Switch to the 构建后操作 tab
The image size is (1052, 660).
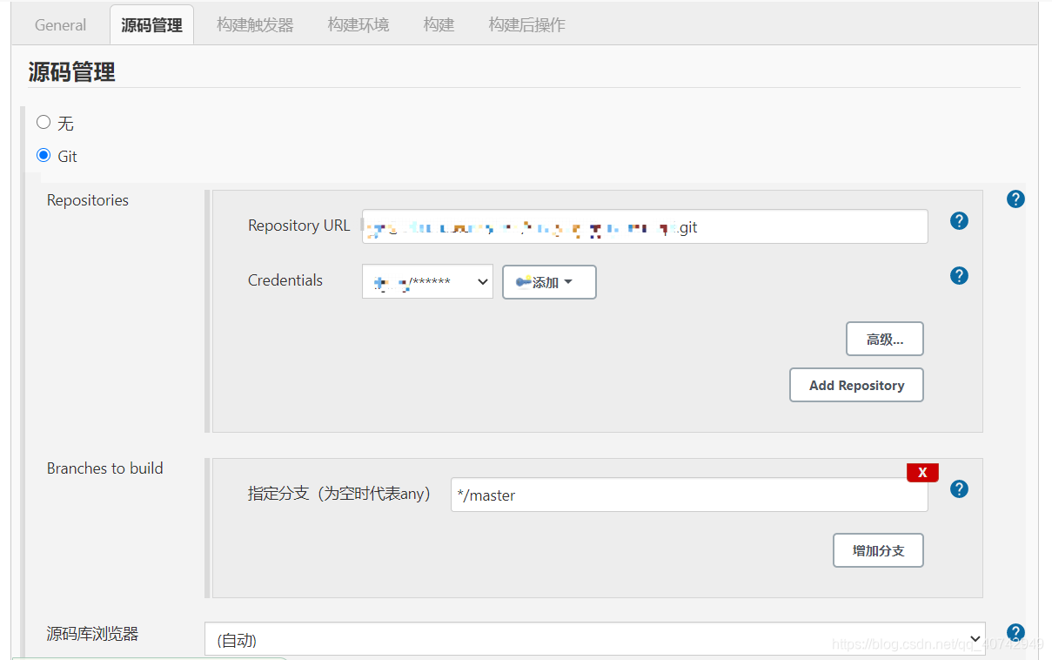[x=526, y=25]
